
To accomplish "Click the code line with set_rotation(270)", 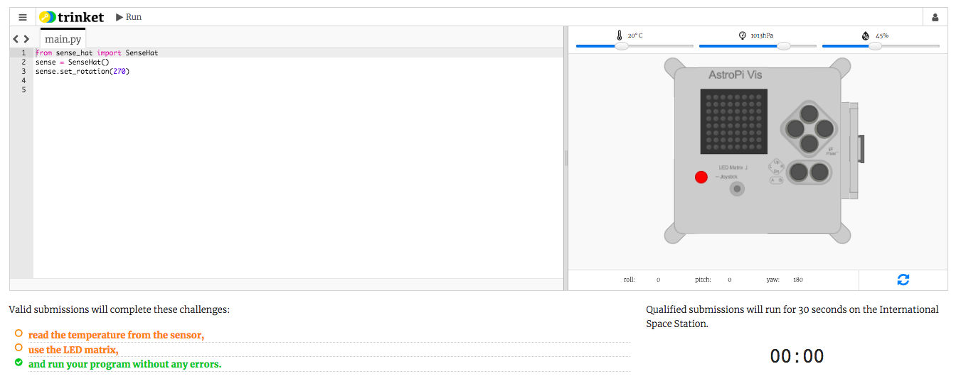I will pos(83,71).
